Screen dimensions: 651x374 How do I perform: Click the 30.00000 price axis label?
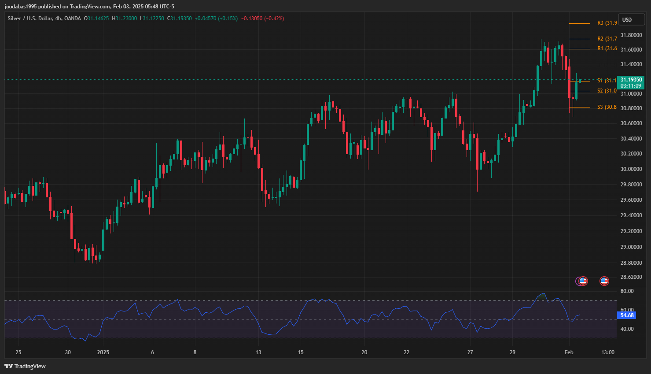click(x=631, y=169)
